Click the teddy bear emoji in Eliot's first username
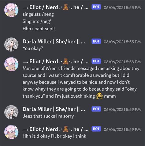Viewport: 145px width, 146px height. point(66,7)
